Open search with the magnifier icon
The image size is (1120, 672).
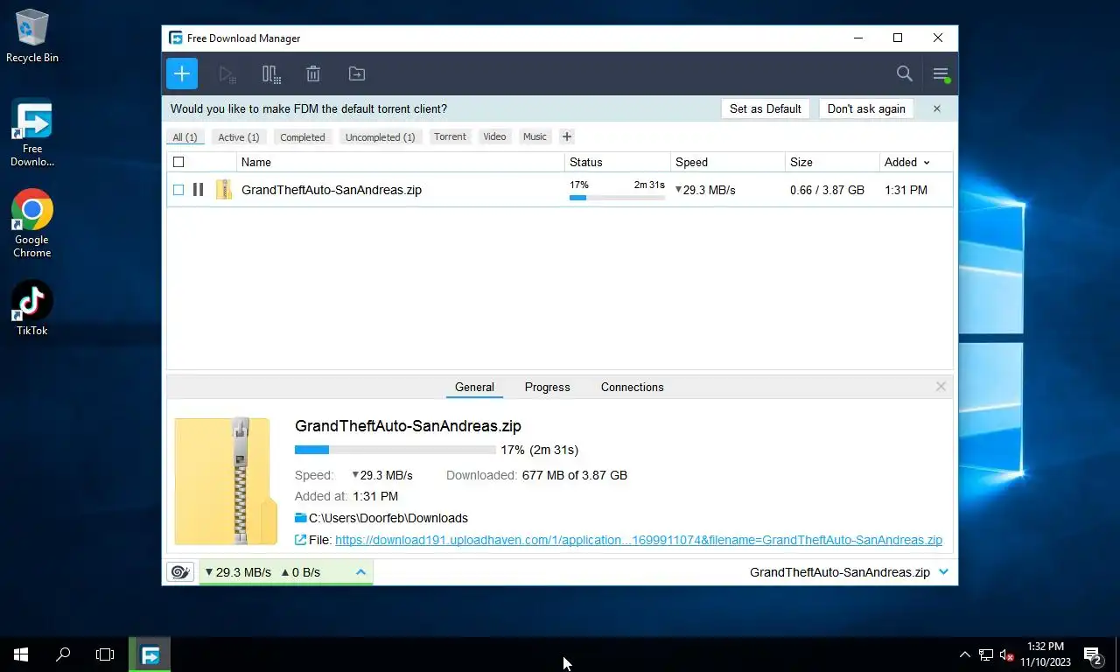pos(905,74)
